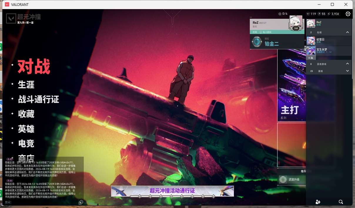The height and width of the screenshot is (208, 355).
Task: Open the orange store card below 主打
Action: point(292,145)
